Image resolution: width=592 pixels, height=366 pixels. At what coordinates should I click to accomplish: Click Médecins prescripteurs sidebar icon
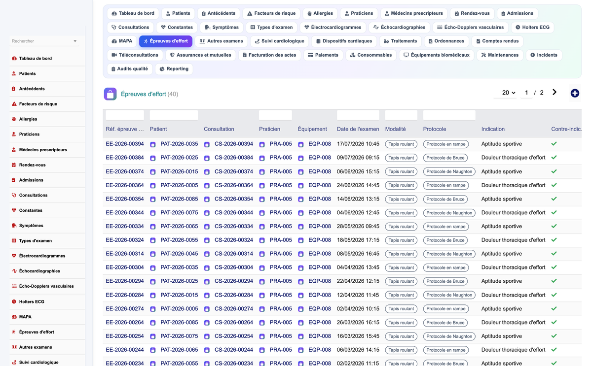[14, 150]
